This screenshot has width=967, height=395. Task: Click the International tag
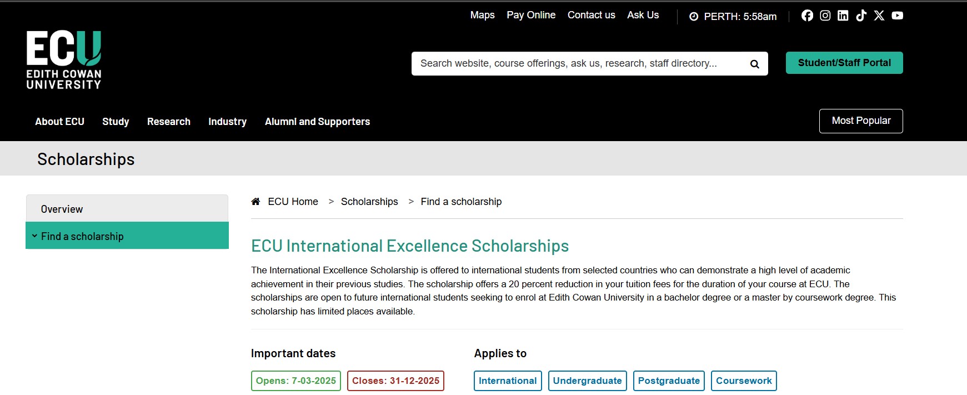508,381
